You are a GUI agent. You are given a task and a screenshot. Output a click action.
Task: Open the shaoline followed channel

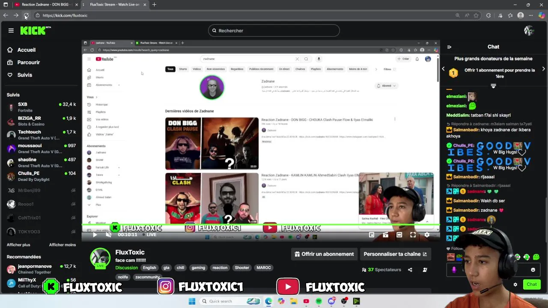click(41, 163)
